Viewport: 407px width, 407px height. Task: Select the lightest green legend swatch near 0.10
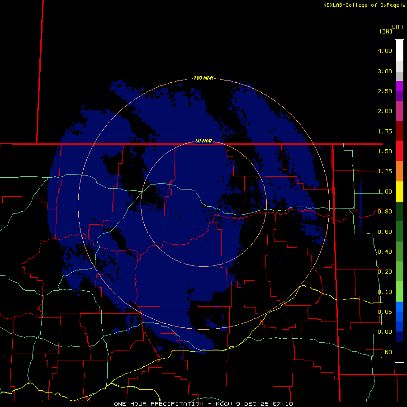(x=399, y=292)
